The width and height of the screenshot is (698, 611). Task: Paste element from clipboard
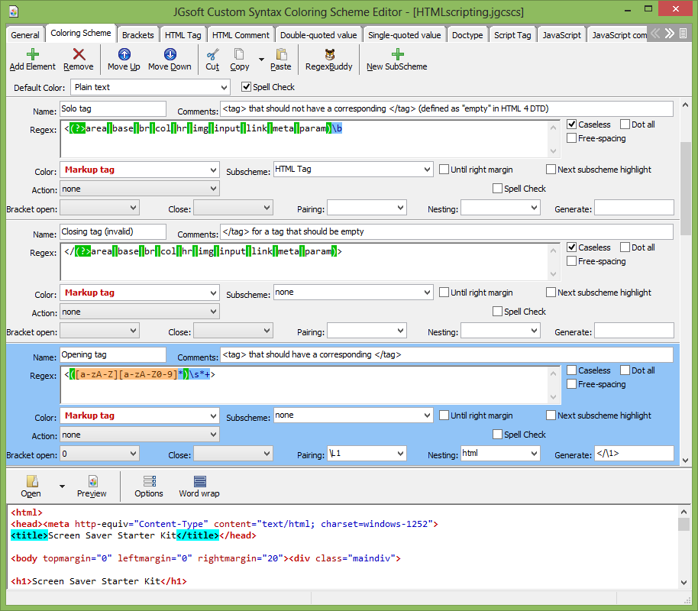(281, 60)
